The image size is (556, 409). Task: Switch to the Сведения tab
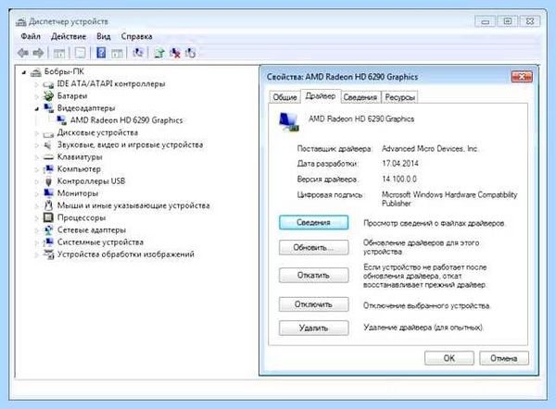tap(360, 97)
